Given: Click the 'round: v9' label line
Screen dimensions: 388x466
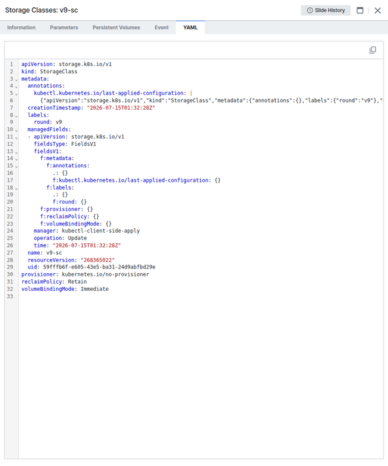Looking at the screenshot, I should 48,122.
